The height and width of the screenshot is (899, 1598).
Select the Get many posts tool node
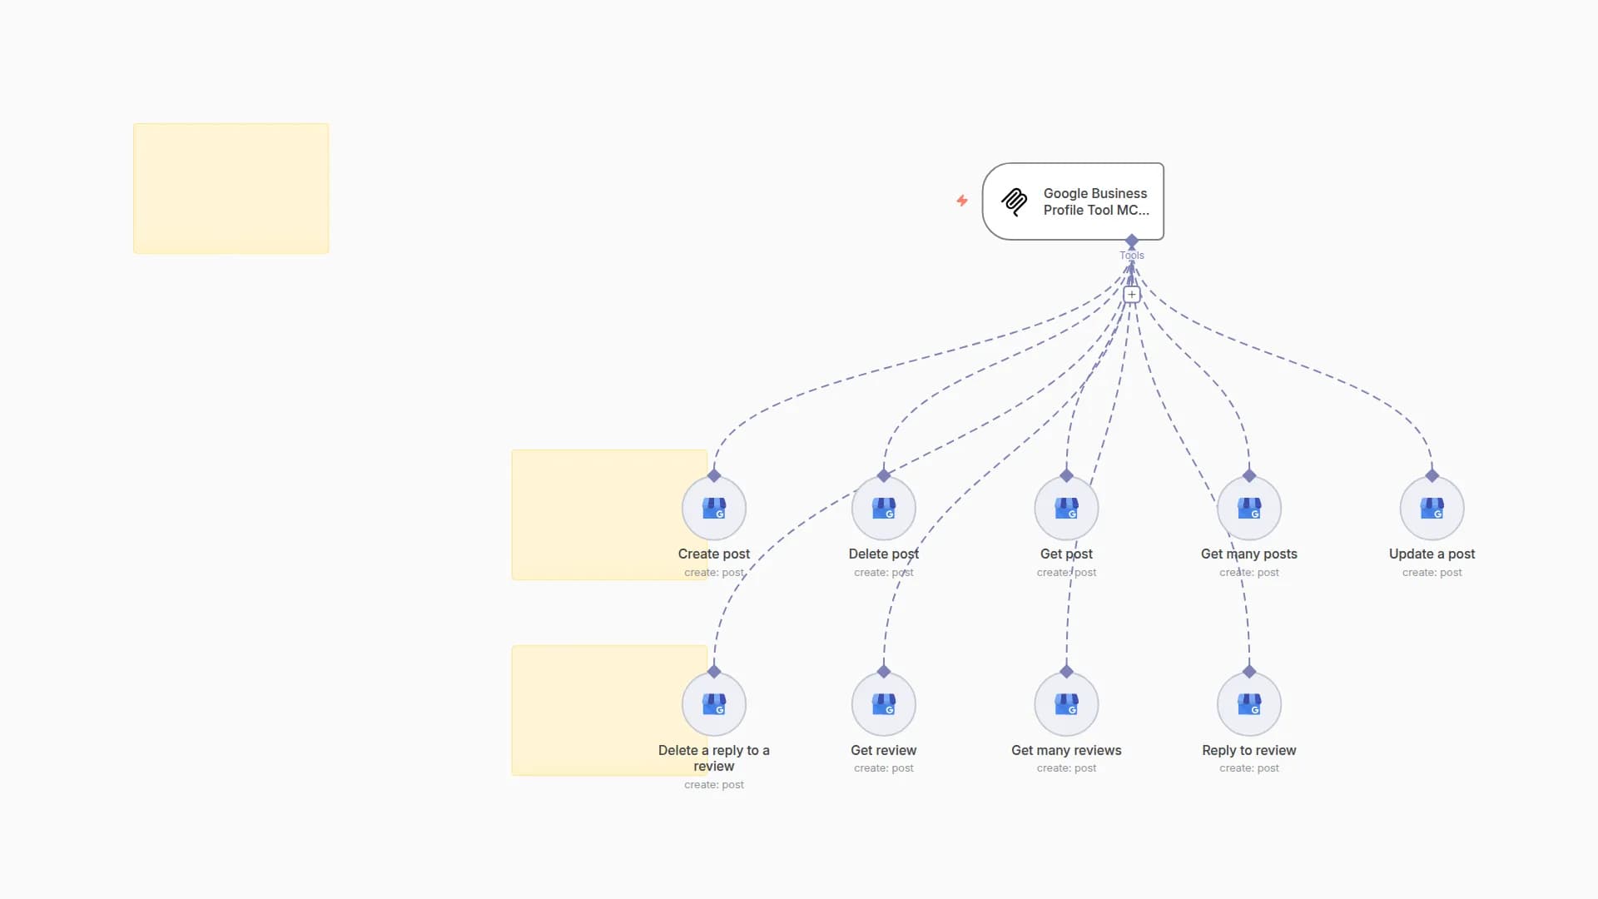(1248, 508)
